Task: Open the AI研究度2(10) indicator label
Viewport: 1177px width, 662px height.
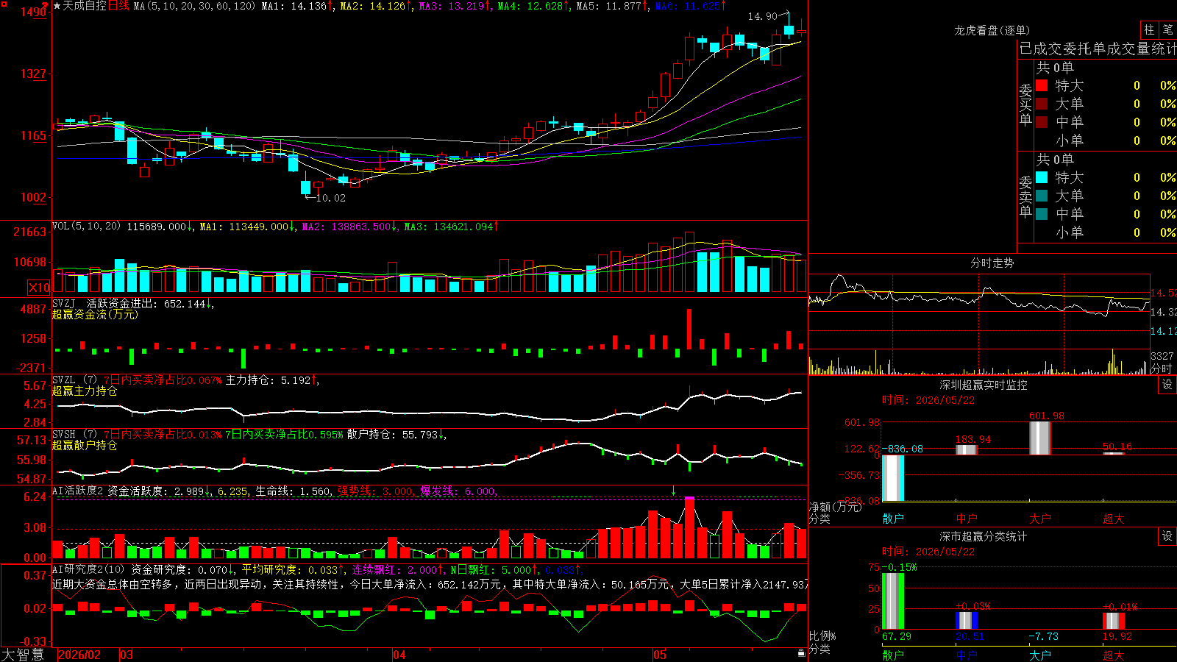Action: tap(88, 569)
